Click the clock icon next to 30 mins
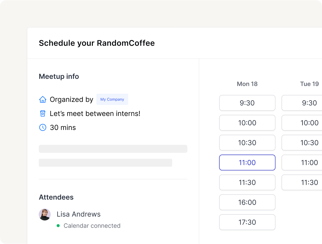This screenshot has height=244, width=322. (x=43, y=128)
